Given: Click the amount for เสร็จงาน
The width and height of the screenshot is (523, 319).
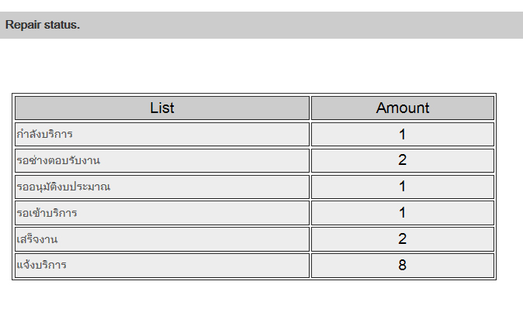Looking at the screenshot, I should (403, 238).
